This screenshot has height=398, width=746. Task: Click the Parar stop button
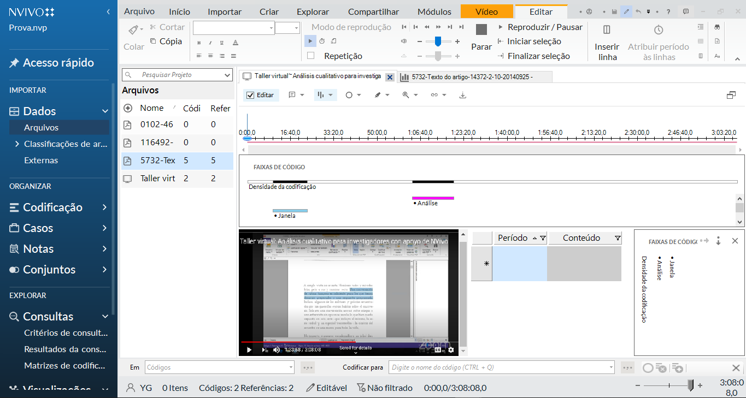[481, 37]
